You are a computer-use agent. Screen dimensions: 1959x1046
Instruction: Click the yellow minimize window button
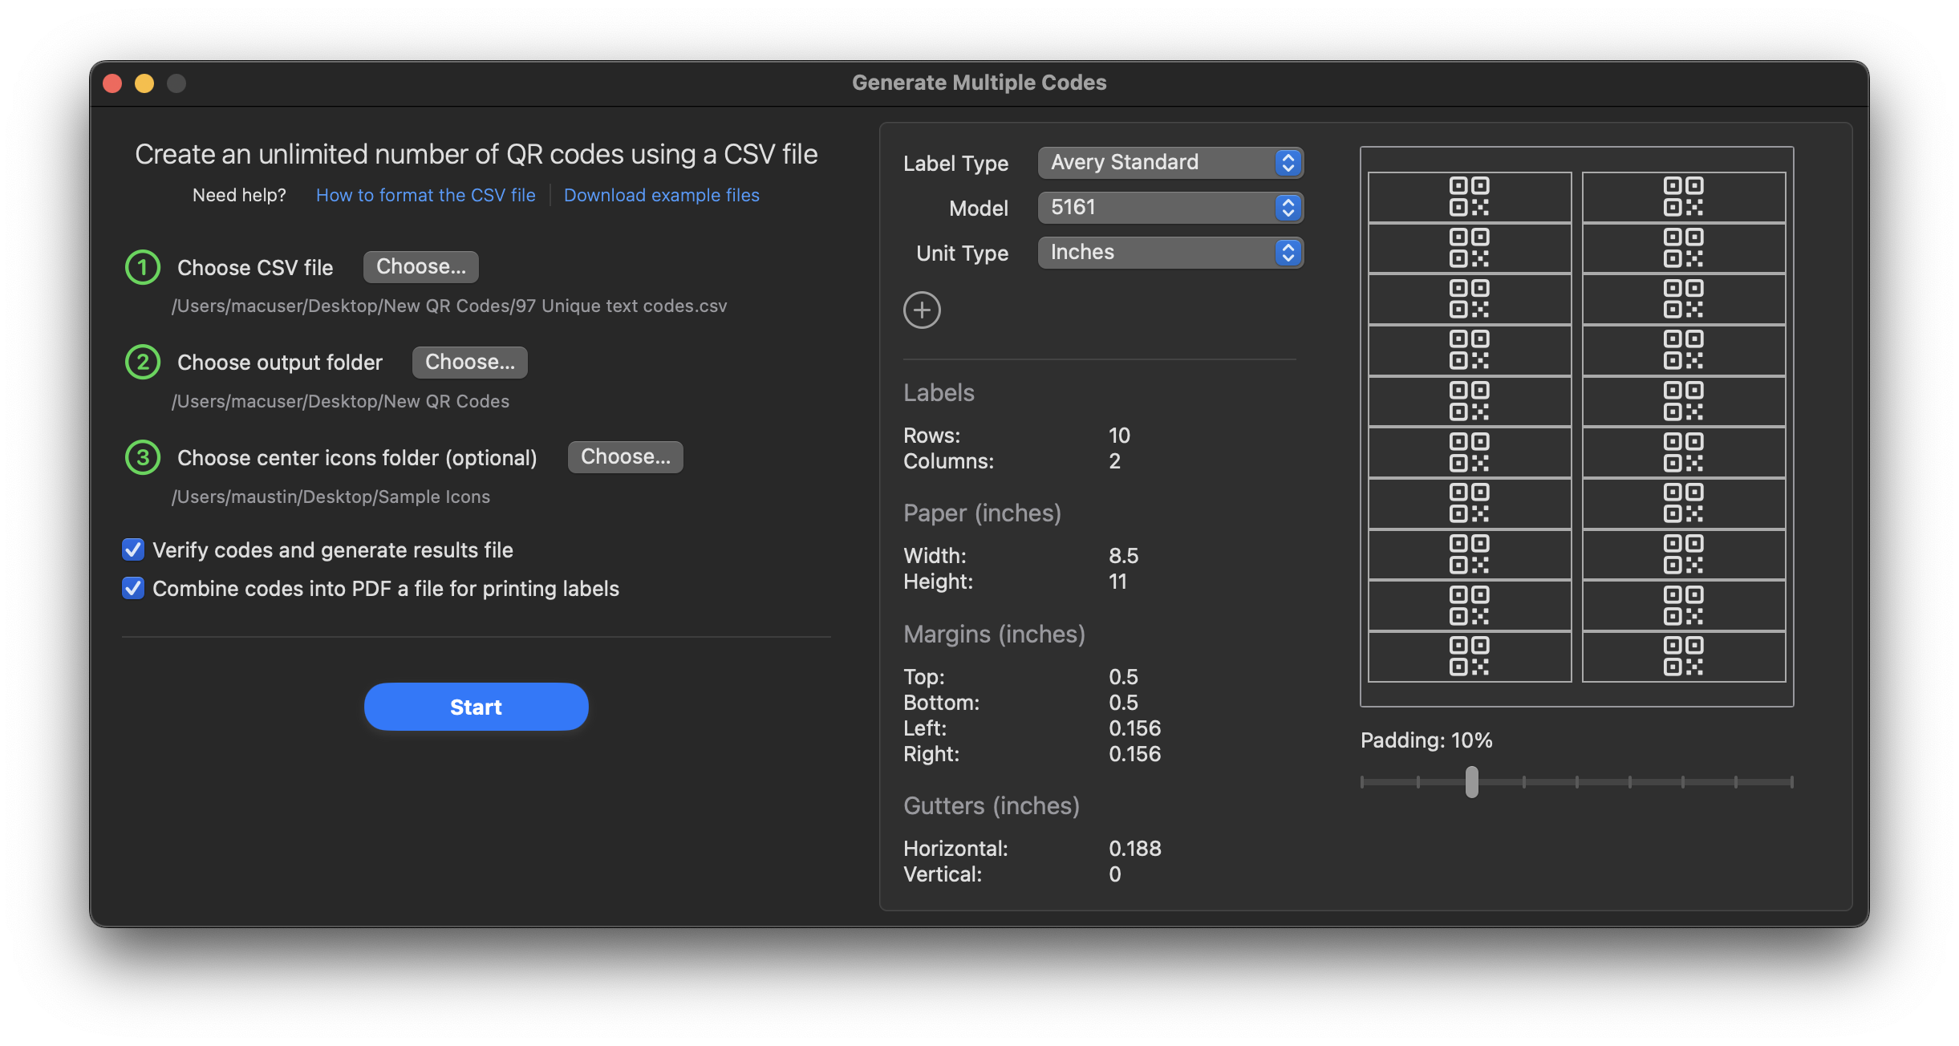pyautogui.click(x=144, y=83)
